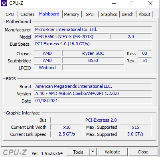This screenshot has width=160, height=157.
Task: Click graphic bus value PCI-Express 2.0
Action: pyautogui.click(x=101, y=120)
